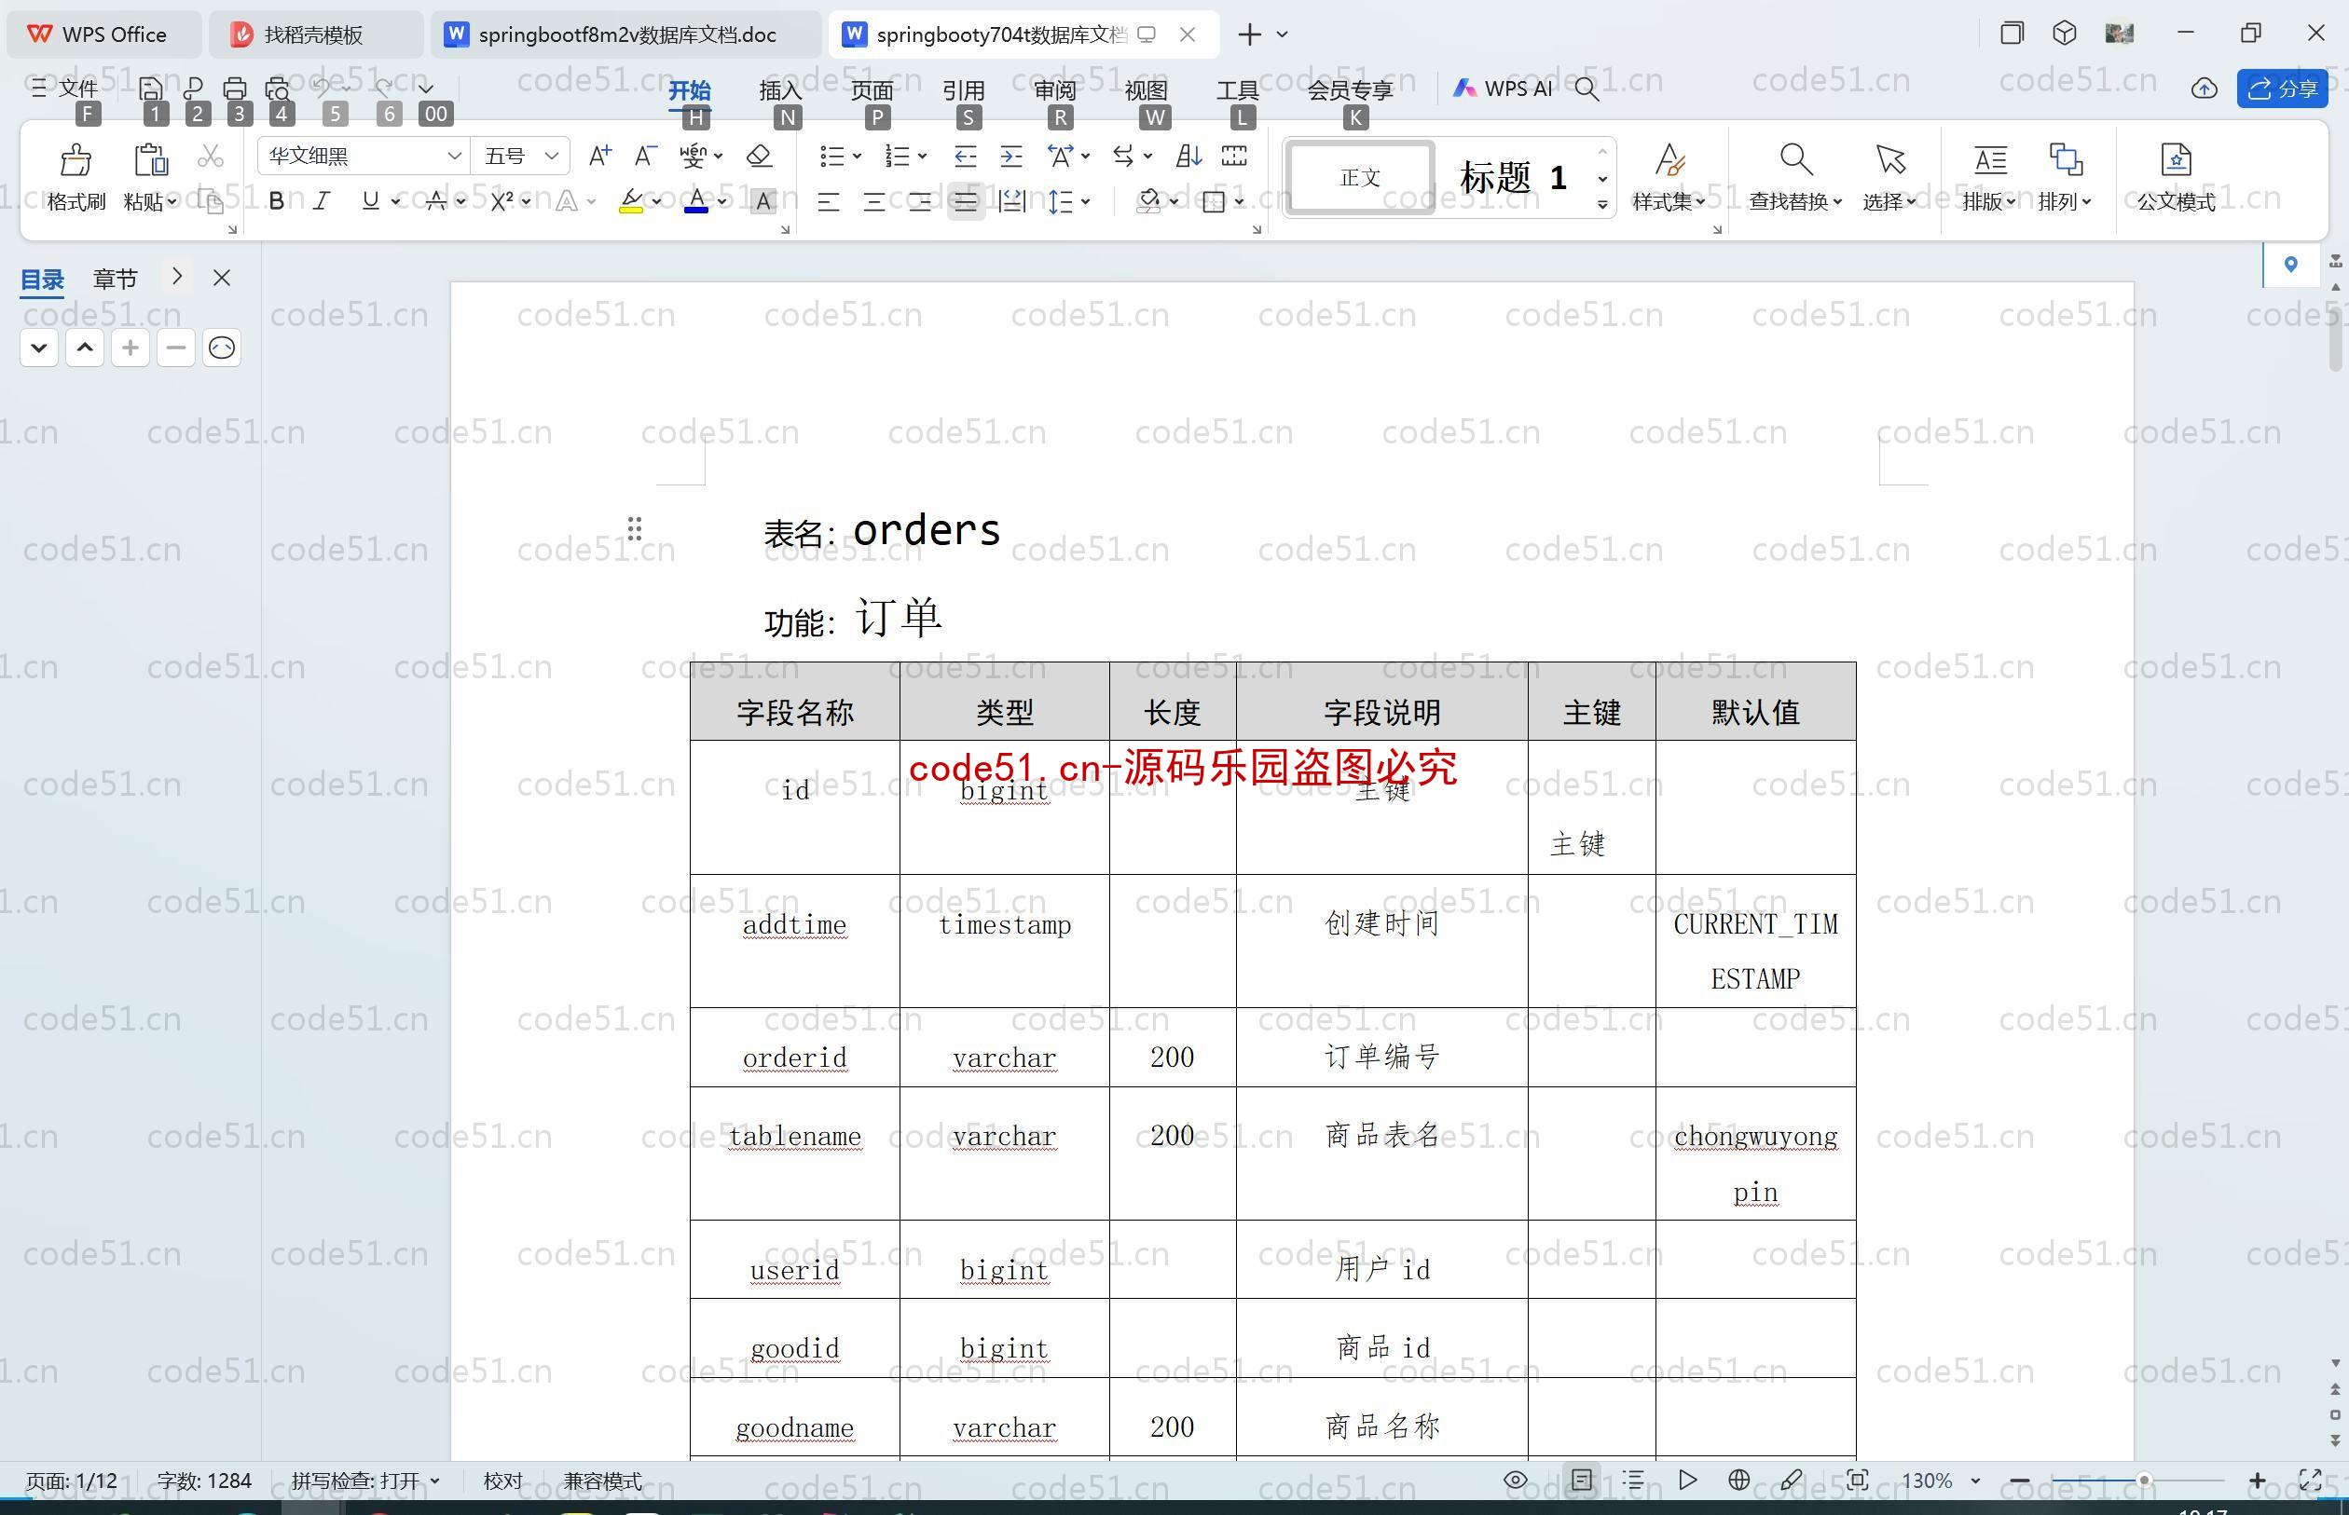The height and width of the screenshot is (1515, 2349).
Task: Open the 插入 (Insert) ribbon tab
Action: pos(780,89)
